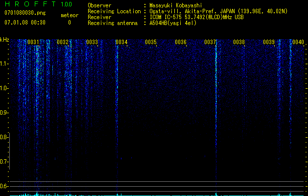Click the date stamp 07.01.08 00:30
308x196 pixels.
point(25,23)
